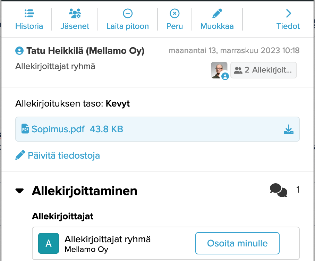Viewport: 315px width, 261px height.
Task: Select the Historia label
Action: click(29, 26)
